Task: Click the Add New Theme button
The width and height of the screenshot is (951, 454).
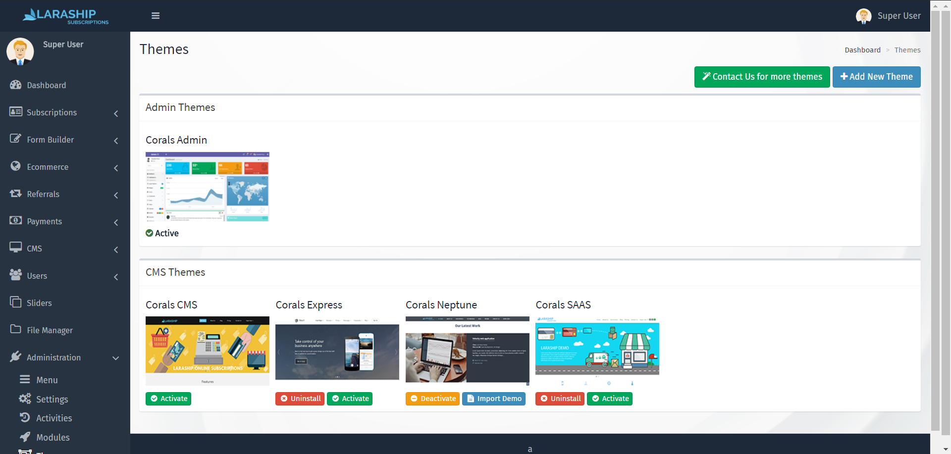Action: coord(876,77)
